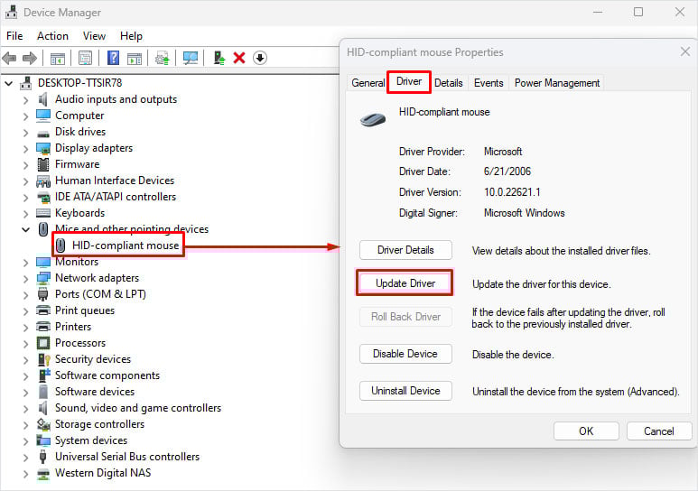Click the Update Driver button

point(405,283)
